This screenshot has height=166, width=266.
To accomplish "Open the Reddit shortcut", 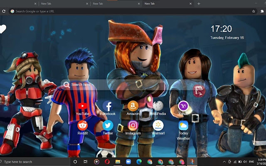I will coord(82,125).
